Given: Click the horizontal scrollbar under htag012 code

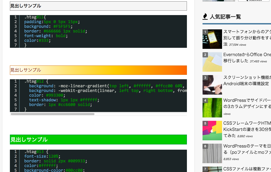Looking at the screenshot, I should [53, 114].
